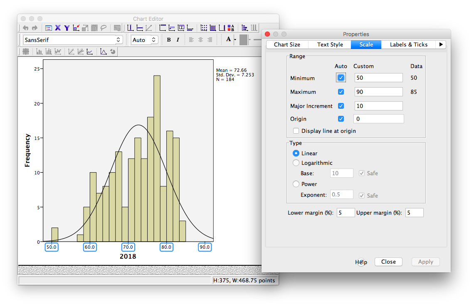This screenshot has width=474, height=306.
Task: Select the Mean = 72.66 statistics text
Action: click(231, 70)
